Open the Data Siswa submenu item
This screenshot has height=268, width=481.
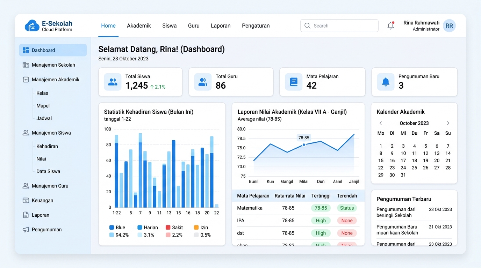click(48, 171)
